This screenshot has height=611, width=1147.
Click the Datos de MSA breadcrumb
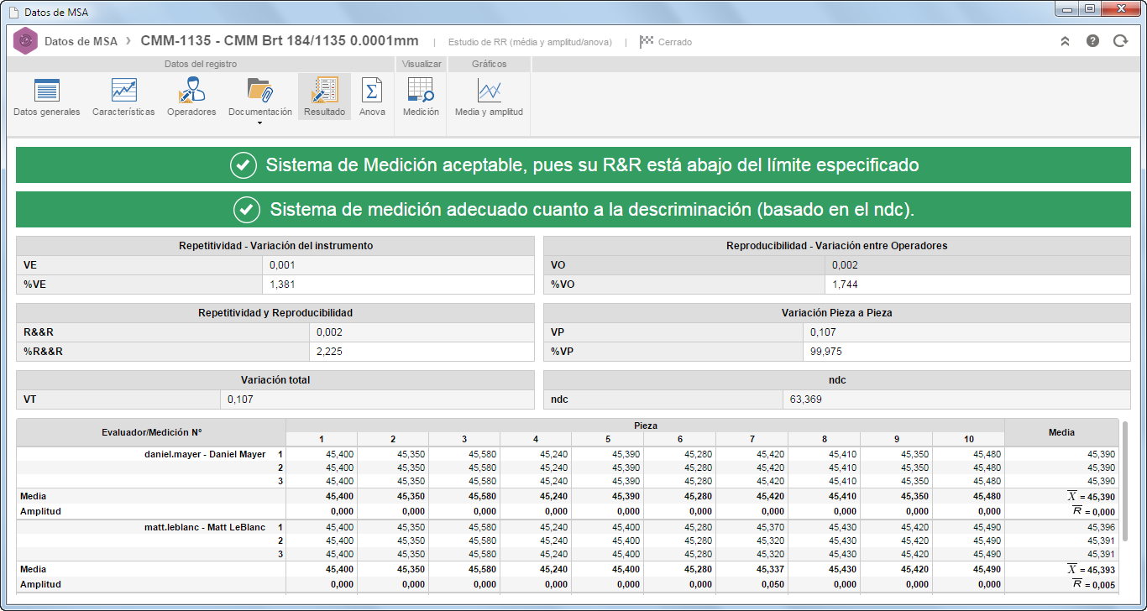81,41
